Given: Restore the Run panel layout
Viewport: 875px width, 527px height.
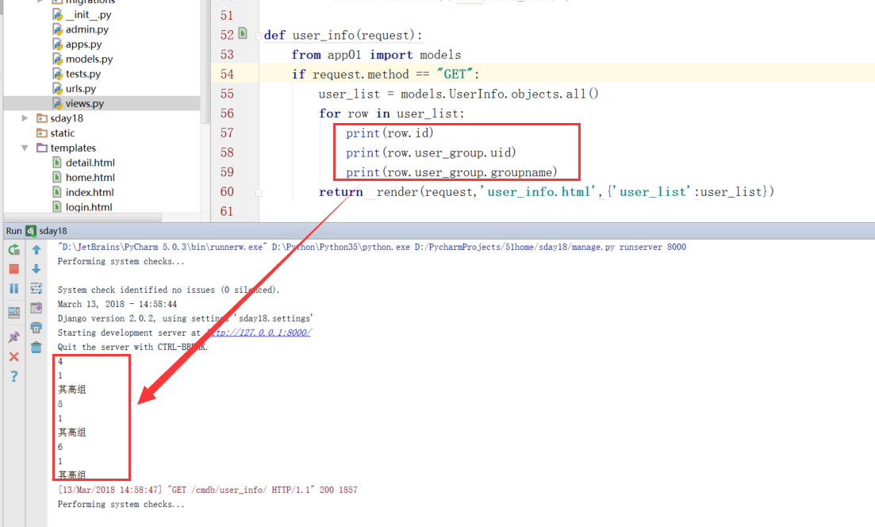Looking at the screenshot, I should [14, 313].
